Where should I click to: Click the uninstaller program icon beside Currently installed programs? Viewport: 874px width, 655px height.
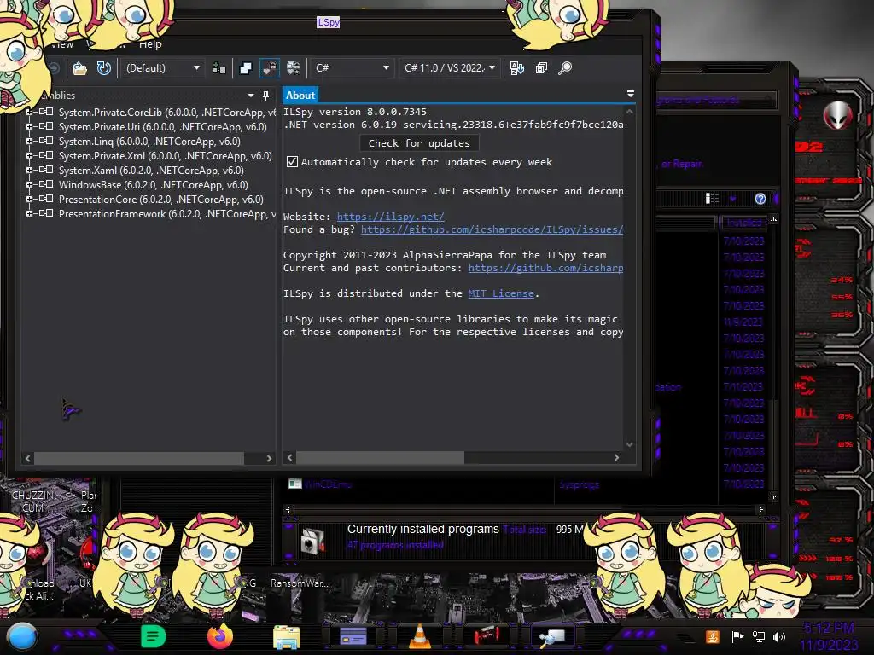click(x=312, y=541)
